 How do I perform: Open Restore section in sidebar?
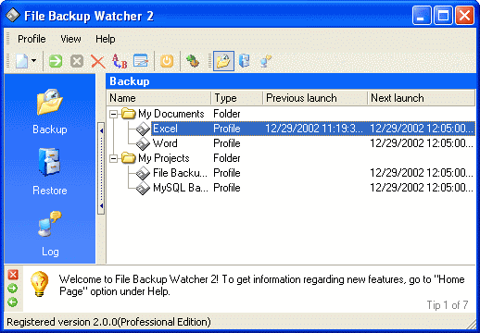[50, 172]
